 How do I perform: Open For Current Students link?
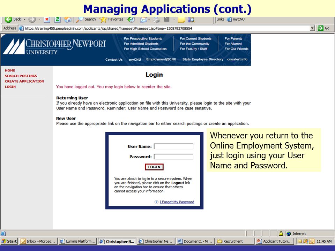(195, 39)
